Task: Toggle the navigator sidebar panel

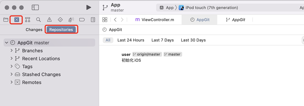Action: click(x=35, y=7)
